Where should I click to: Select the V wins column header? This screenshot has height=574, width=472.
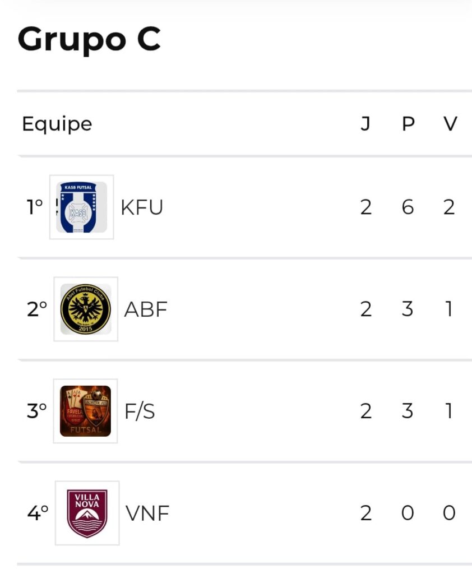pyautogui.click(x=450, y=124)
